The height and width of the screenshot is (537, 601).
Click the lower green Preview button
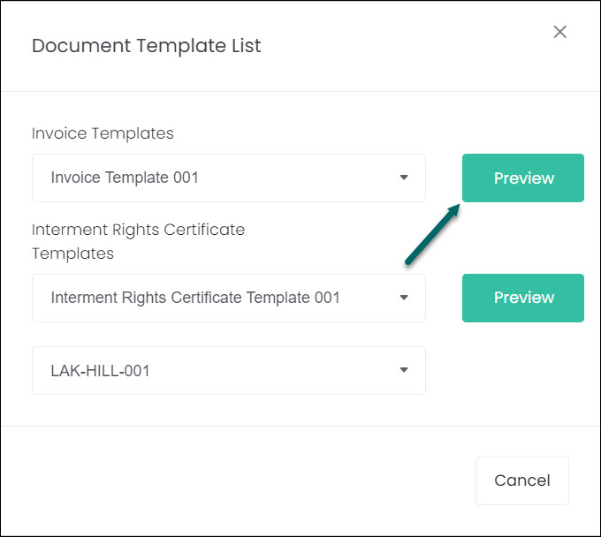tap(523, 298)
